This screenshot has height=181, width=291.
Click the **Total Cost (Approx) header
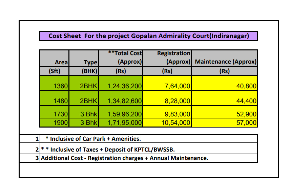123,58
